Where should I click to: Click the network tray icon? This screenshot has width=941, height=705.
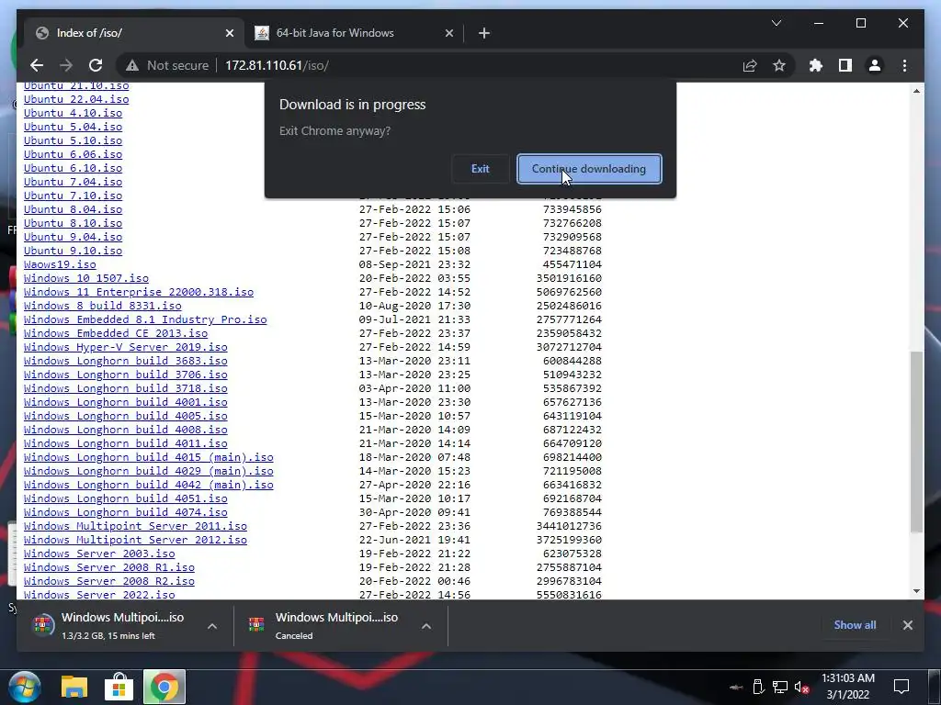click(x=779, y=687)
